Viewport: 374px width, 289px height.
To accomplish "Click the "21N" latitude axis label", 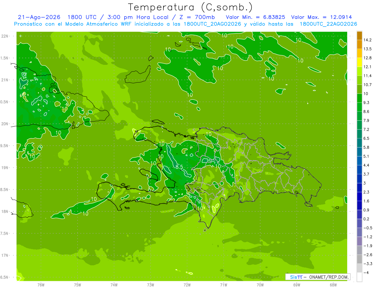I will pos(5,80).
